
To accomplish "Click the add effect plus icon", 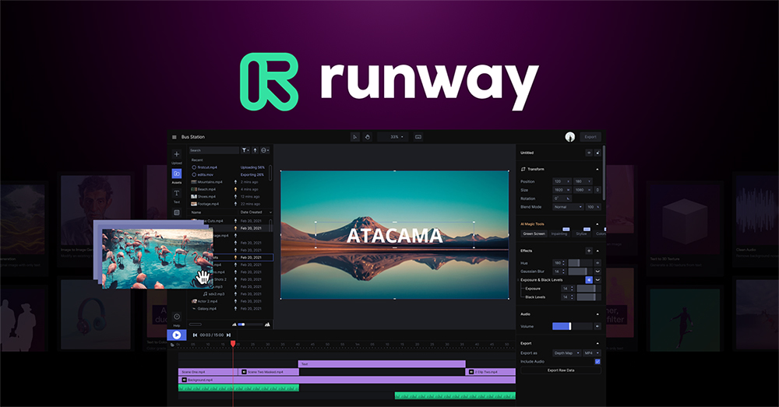I will tap(589, 251).
